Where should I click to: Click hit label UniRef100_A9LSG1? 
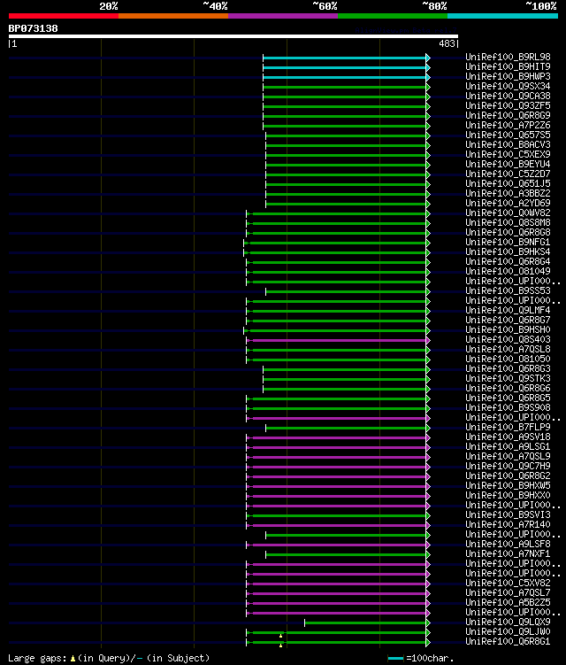(x=508, y=447)
